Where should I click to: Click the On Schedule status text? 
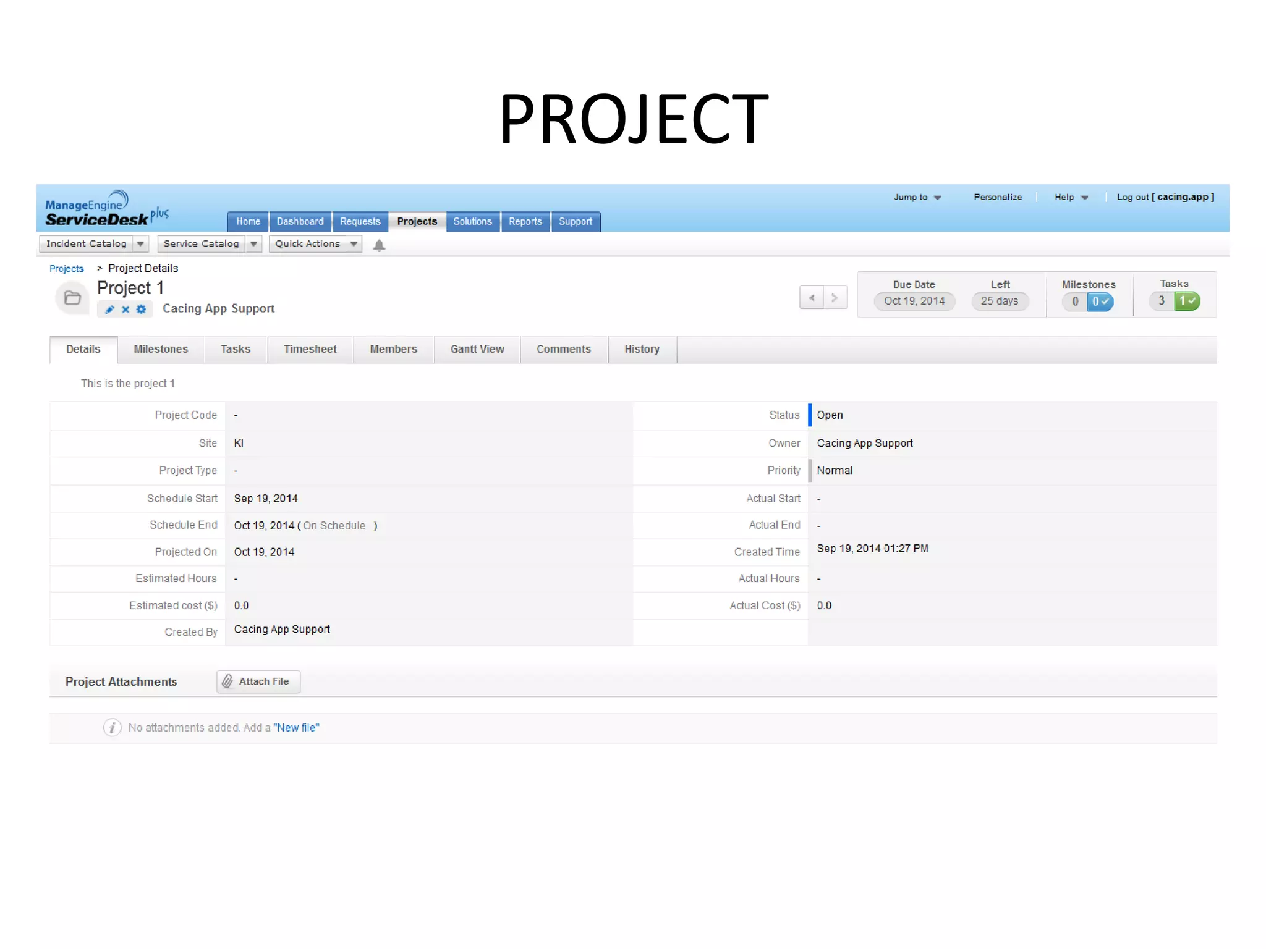[x=334, y=526]
